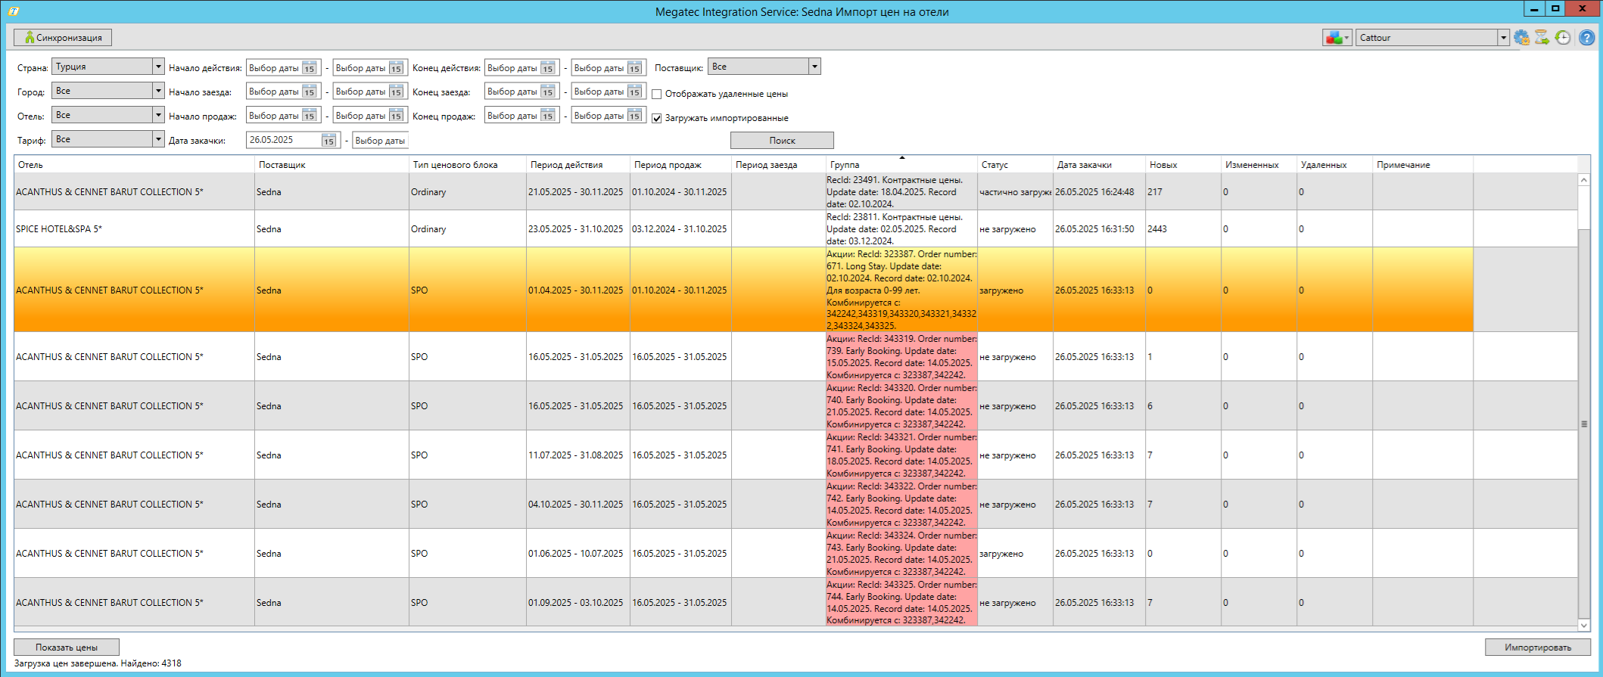
Task: Click first calendar icon for Начало действия
Action: tap(310, 68)
